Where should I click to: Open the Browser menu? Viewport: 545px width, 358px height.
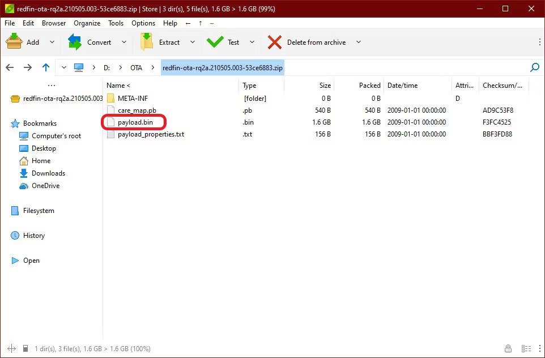point(54,23)
